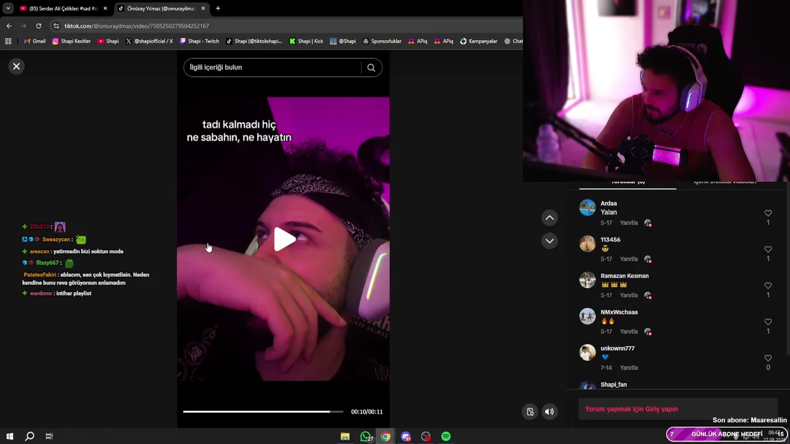Like NMxWschaaa's fire comment
This screenshot has width=790, height=444.
[x=768, y=322]
